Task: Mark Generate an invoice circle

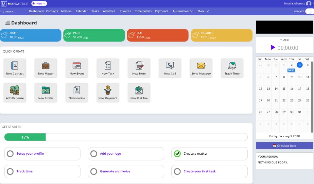Action: (x=94, y=171)
